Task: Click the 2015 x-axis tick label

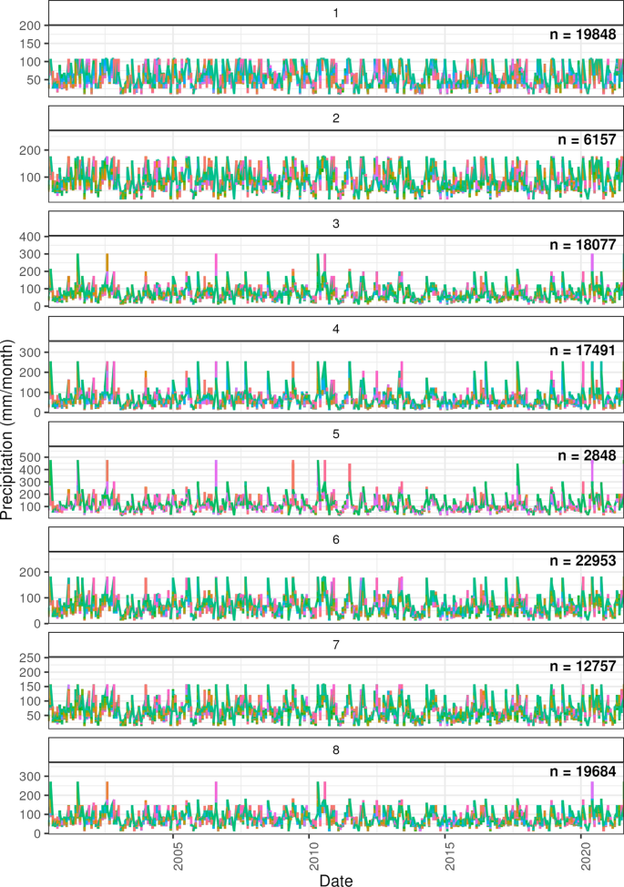Action: [x=450, y=856]
